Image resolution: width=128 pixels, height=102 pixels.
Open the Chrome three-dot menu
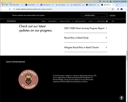pos(125,9)
